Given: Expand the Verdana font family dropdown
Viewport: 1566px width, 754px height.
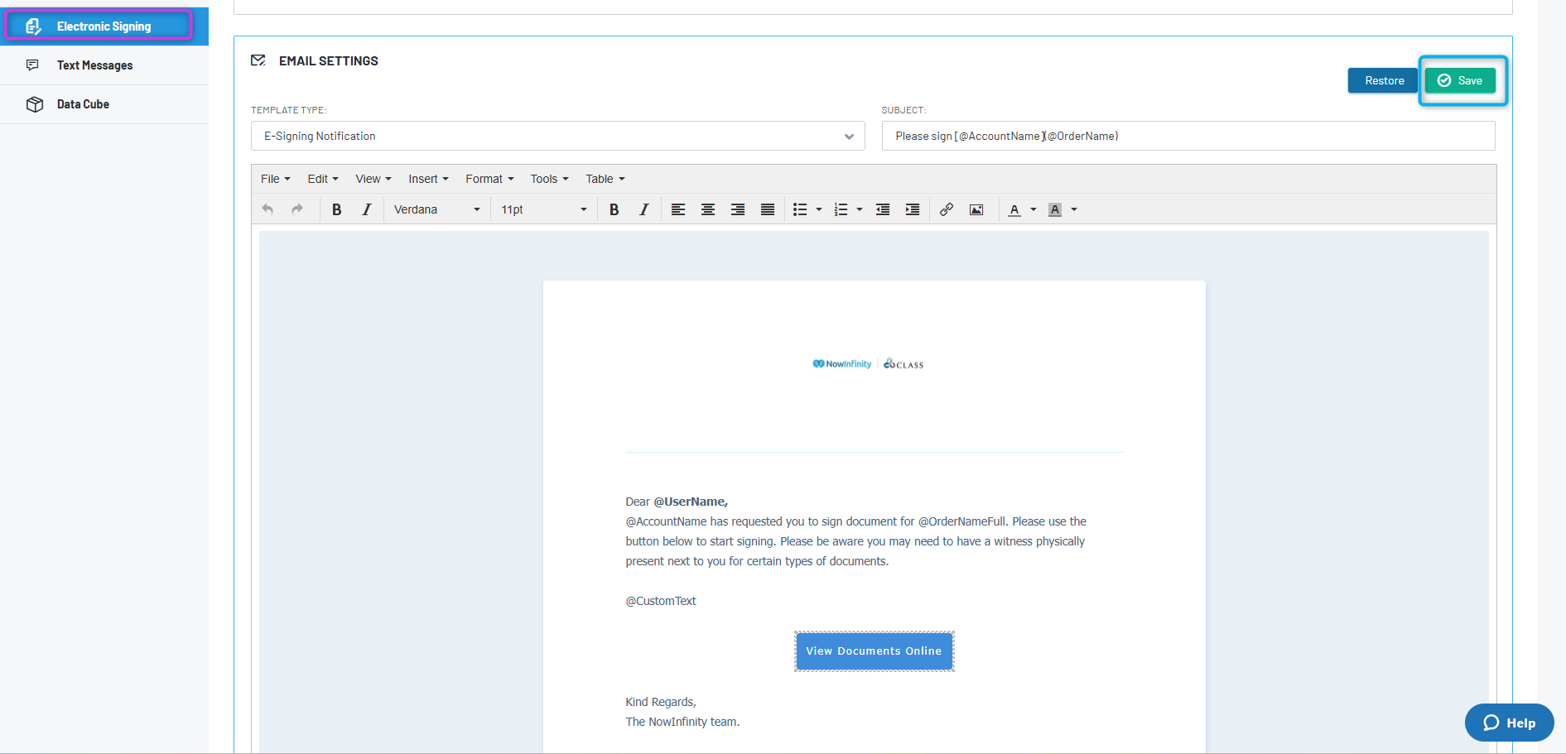Looking at the screenshot, I should click(436, 209).
